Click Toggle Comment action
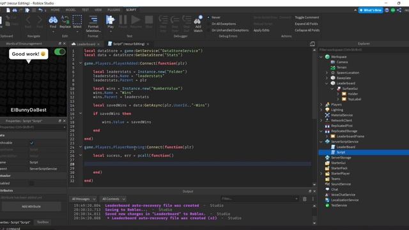Screen dimensions: 409x230 307,17
